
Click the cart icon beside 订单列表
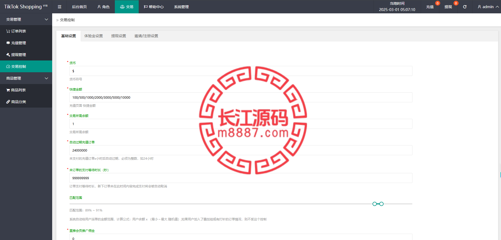[x=8, y=31]
